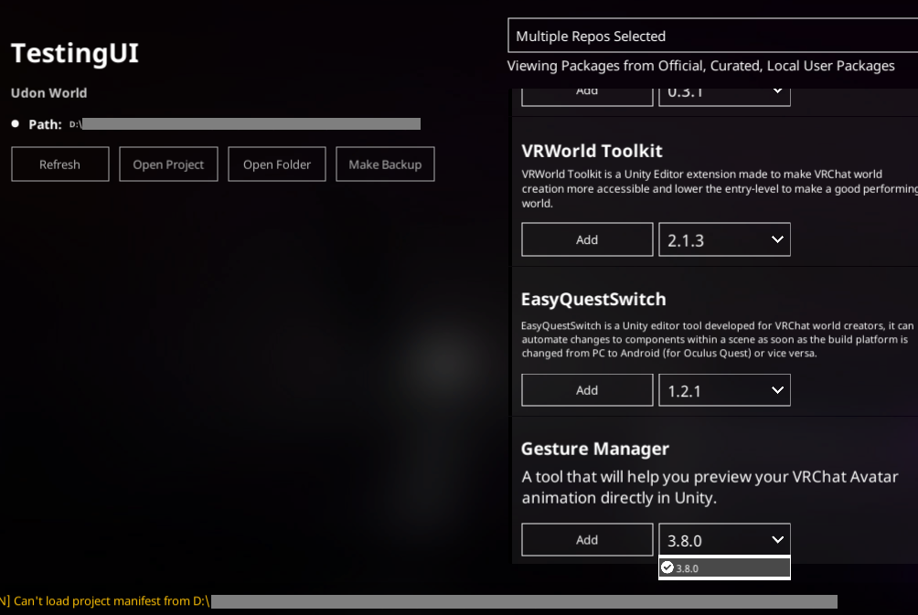918x615 pixels.
Task: Create a backup with Make Backup
Action: point(385,164)
